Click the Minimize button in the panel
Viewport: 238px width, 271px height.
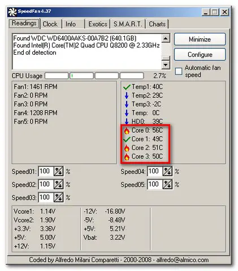point(200,40)
